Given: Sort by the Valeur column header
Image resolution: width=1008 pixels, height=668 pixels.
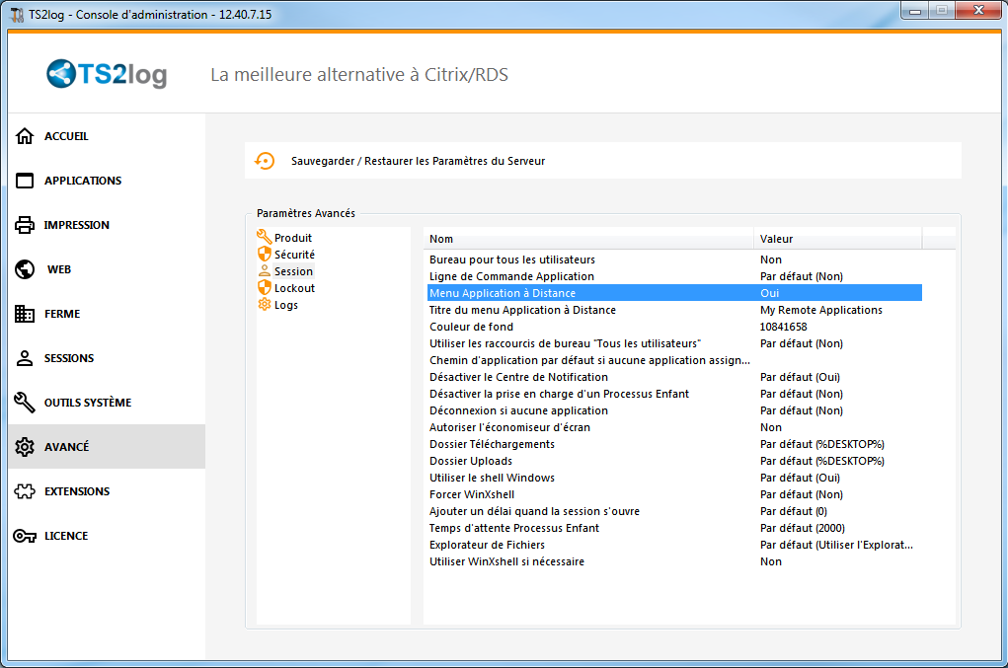Looking at the screenshot, I should pos(837,239).
